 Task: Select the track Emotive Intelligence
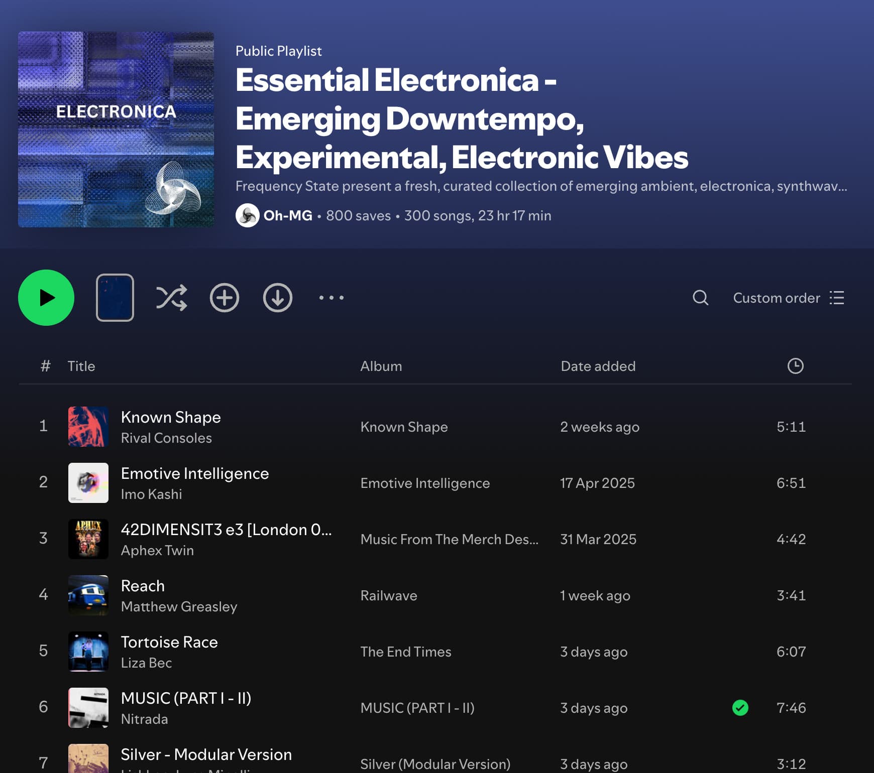tap(195, 473)
